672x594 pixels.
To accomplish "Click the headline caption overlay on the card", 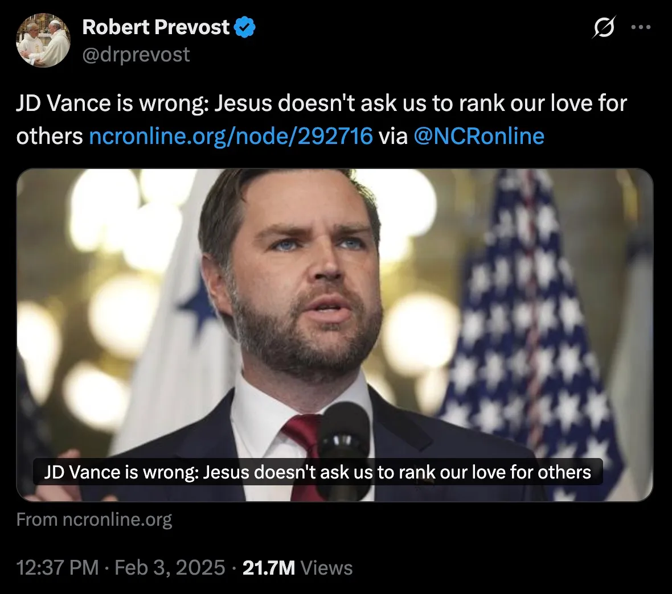I will [318, 472].
